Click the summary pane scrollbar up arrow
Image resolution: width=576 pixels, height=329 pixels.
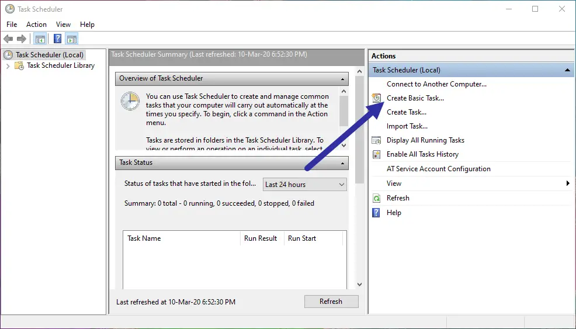click(359, 71)
